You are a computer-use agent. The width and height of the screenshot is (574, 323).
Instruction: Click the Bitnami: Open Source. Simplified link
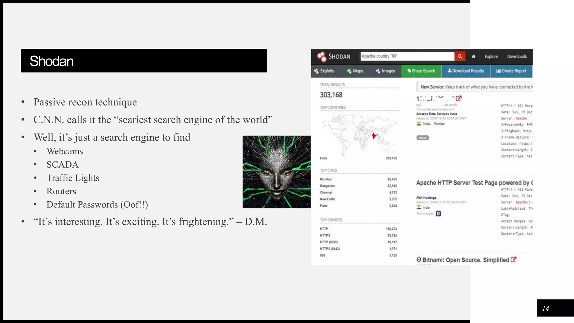pos(466,260)
